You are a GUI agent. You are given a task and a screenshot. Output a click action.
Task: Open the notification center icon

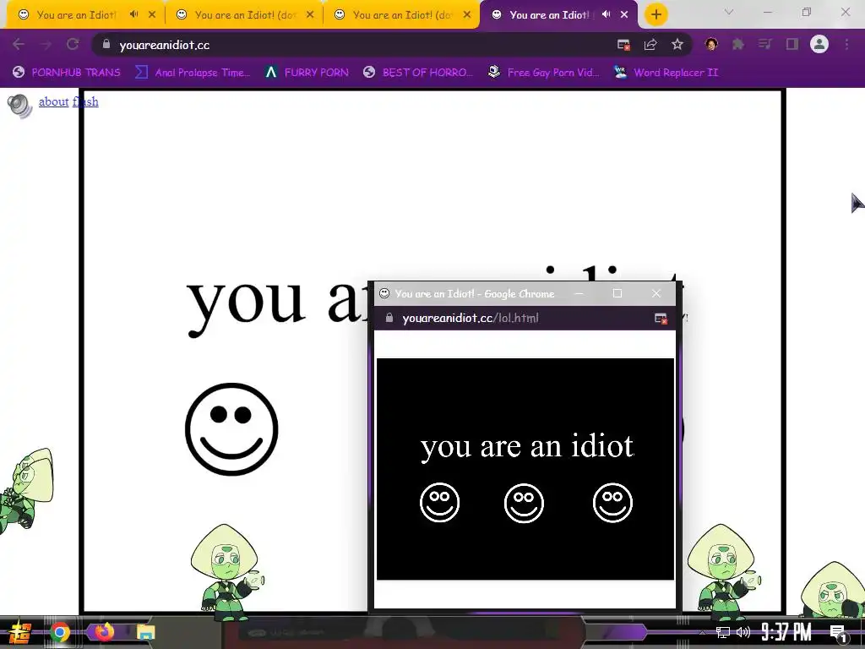[839, 633]
